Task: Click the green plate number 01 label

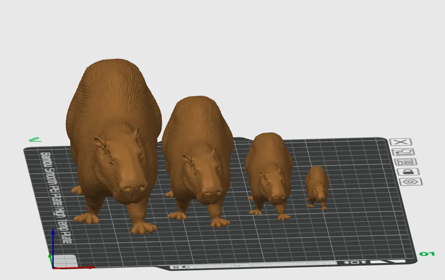Action: coord(427,254)
